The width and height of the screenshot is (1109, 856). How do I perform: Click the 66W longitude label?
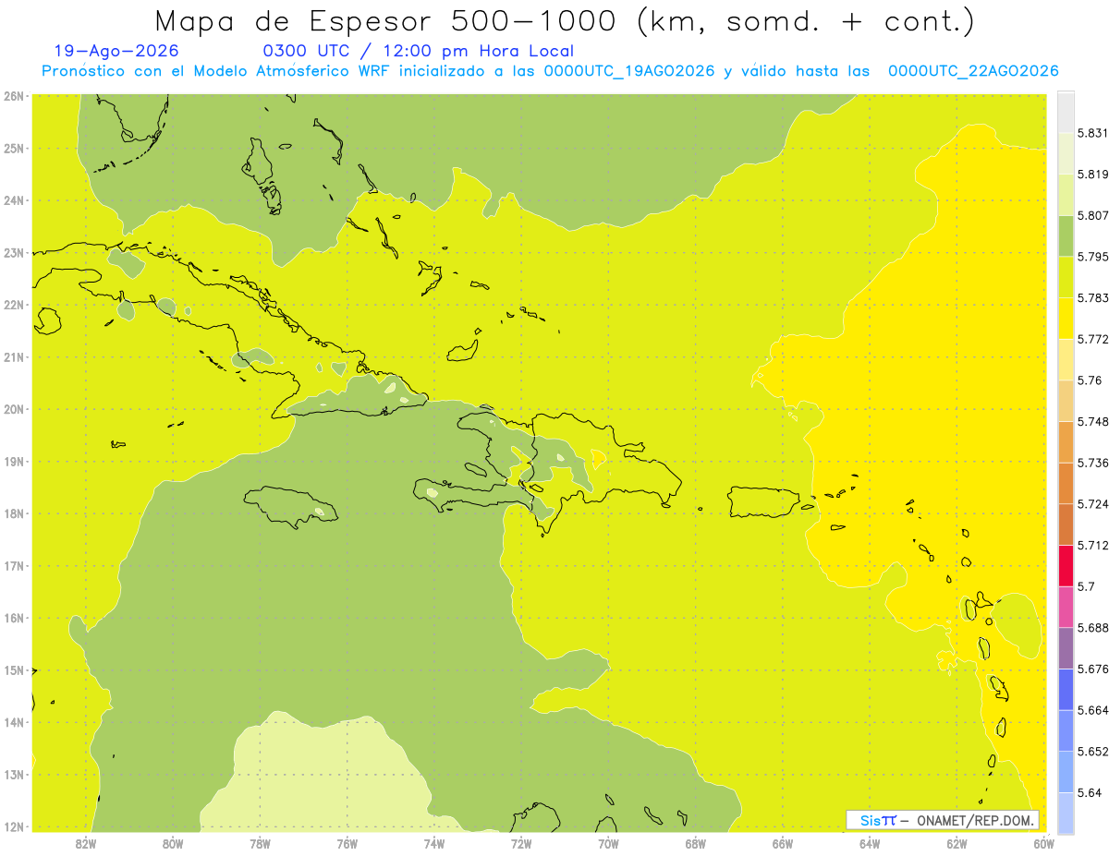[783, 843]
